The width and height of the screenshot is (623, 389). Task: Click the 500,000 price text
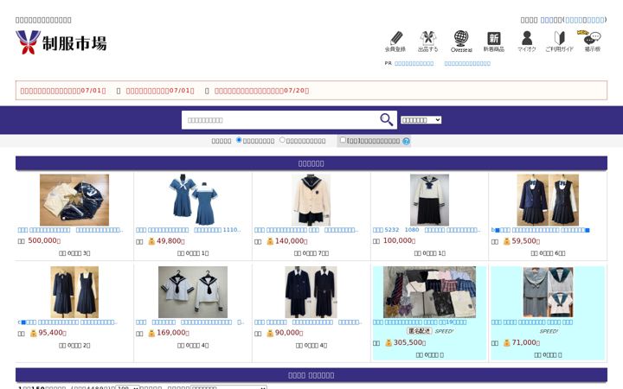click(44, 241)
